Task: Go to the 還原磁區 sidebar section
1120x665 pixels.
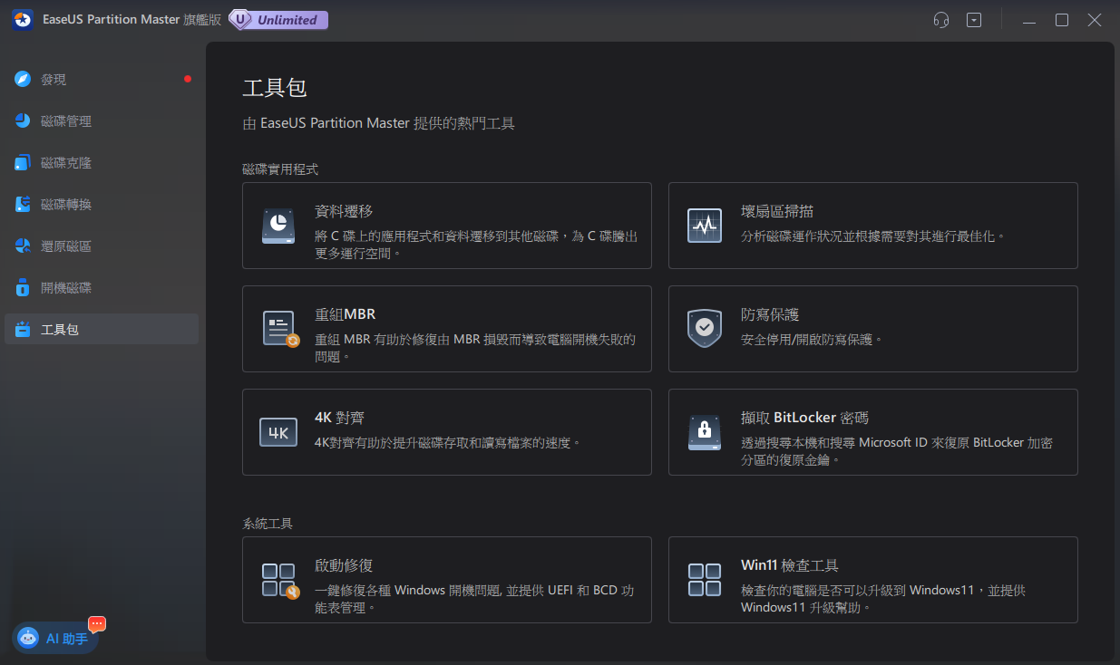Action: (102, 246)
